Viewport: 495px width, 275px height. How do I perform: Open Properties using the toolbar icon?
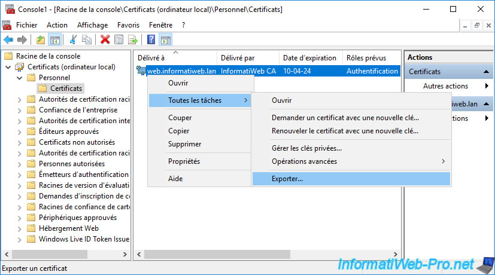click(x=119, y=40)
